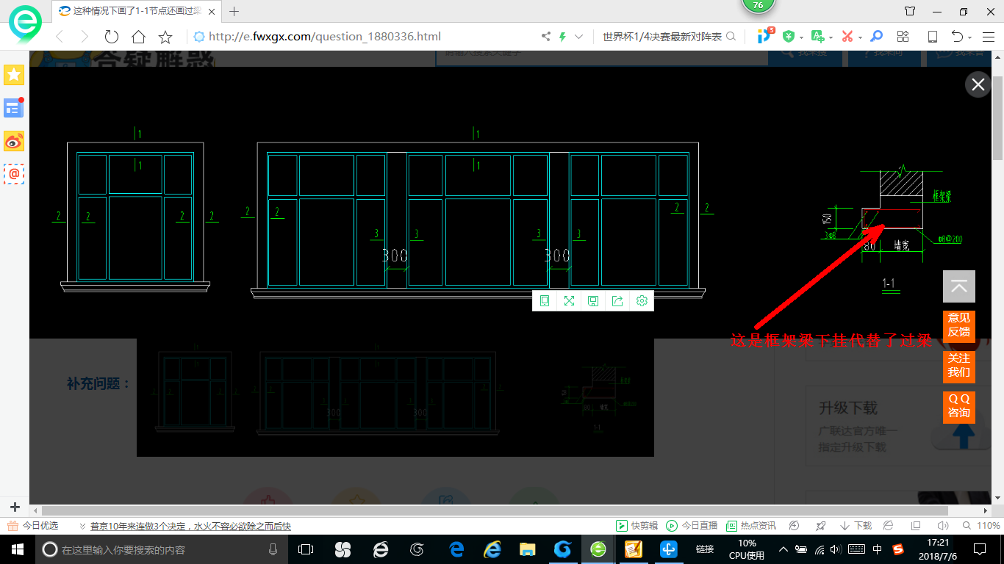Image resolution: width=1004 pixels, height=564 pixels.
Task: Select the tab titled 这种情况下画了1-1节点
Action: click(x=137, y=11)
